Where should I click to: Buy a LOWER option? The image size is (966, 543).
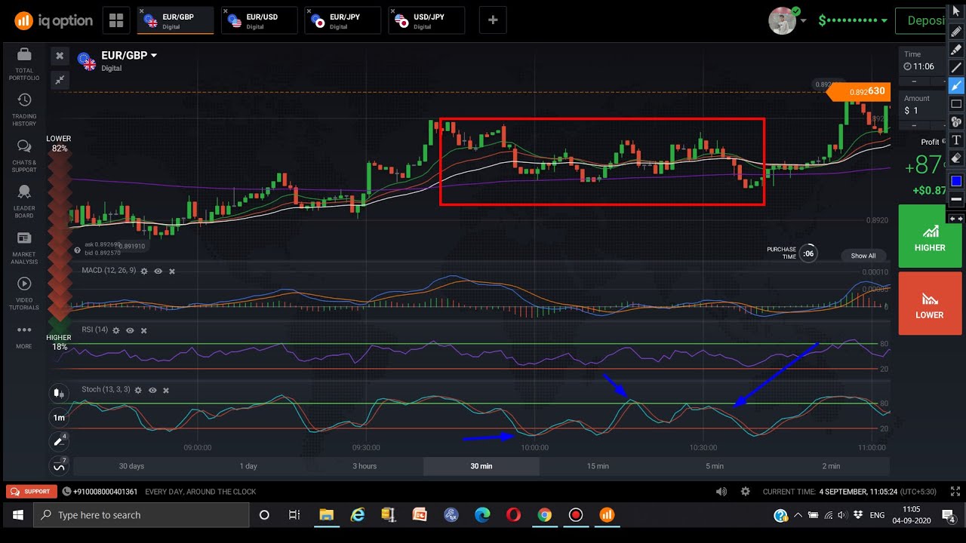click(930, 303)
